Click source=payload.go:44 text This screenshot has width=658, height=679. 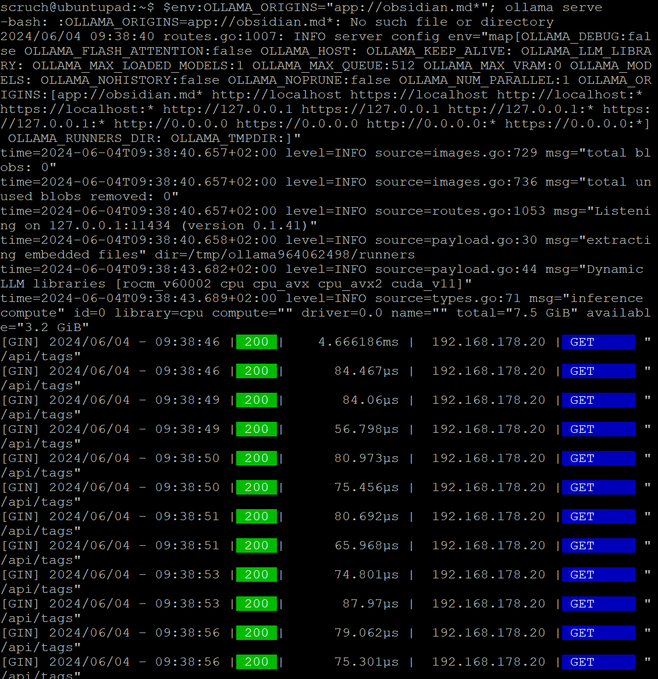[x=456, y=269]
